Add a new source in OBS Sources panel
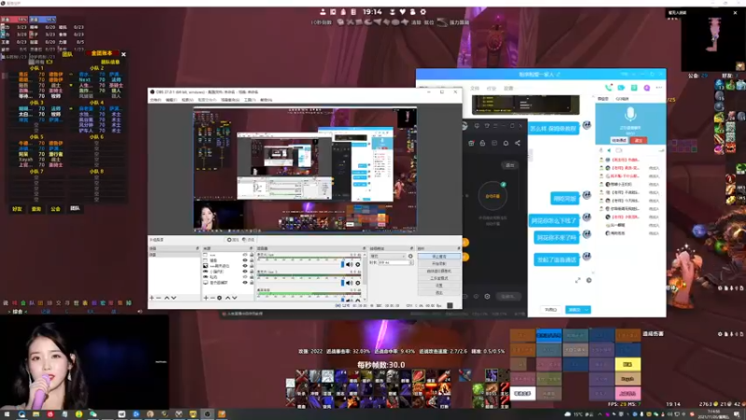 coord(206,298)
